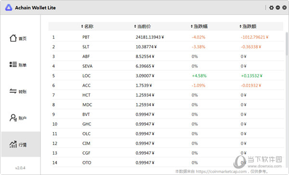
Task: Select the LOC coin name
Action: click(86, 76)
